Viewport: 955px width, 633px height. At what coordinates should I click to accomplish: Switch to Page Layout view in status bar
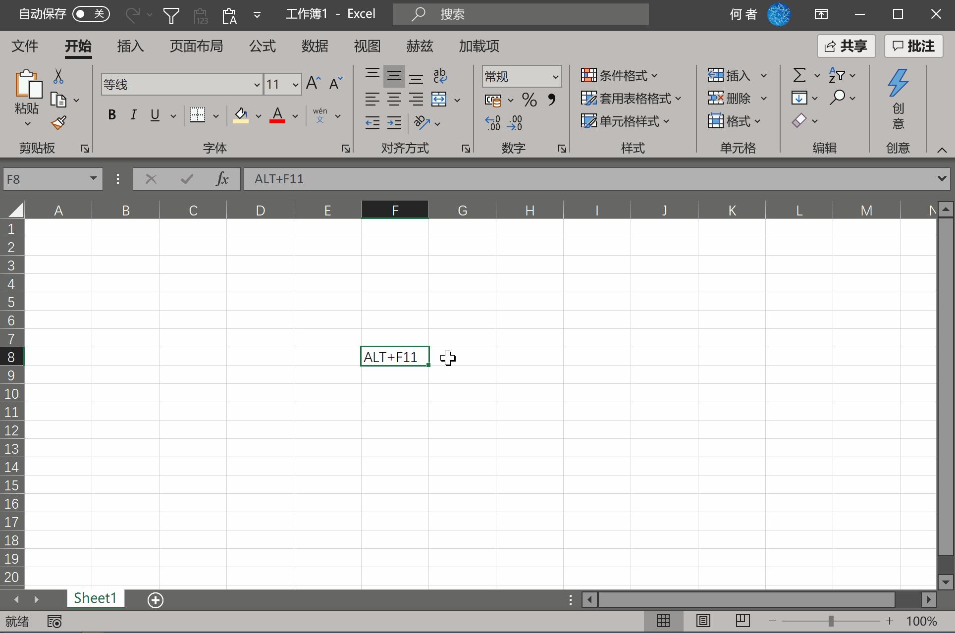[703, 621]
